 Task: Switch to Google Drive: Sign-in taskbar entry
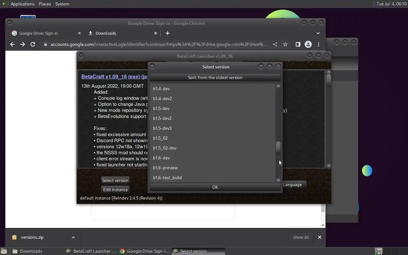tap(144, 251)
